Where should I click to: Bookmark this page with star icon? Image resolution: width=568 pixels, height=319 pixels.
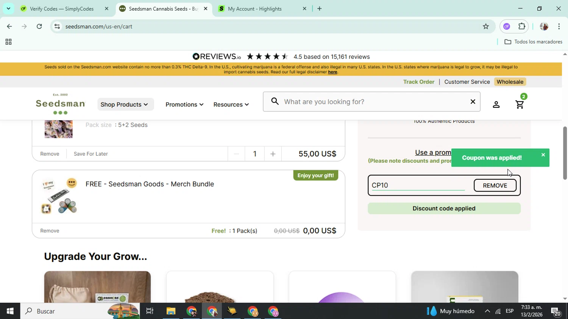(x=486, y=26)
